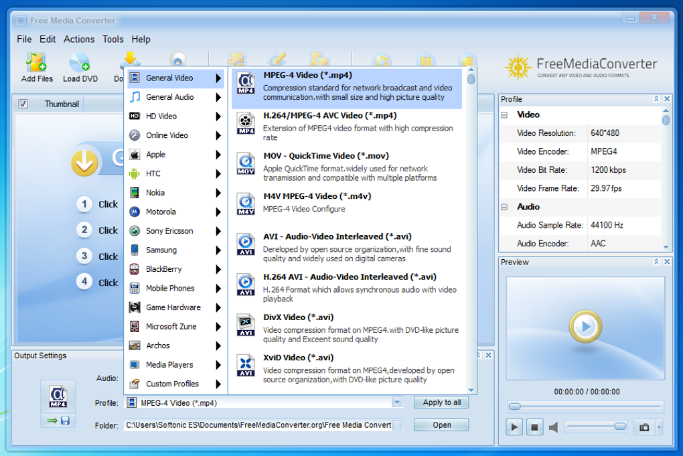
Task: Expand the Microsoft Zune submenu arrow
Action: (218, 327)
